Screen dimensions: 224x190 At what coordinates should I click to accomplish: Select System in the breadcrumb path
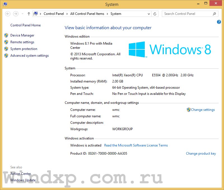click(116, 14)
